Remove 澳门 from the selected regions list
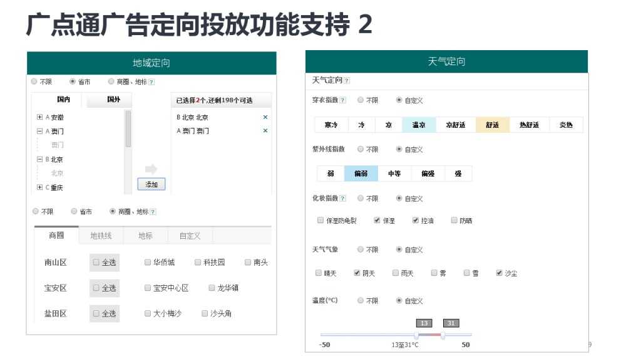 click(x=265, y=130)
